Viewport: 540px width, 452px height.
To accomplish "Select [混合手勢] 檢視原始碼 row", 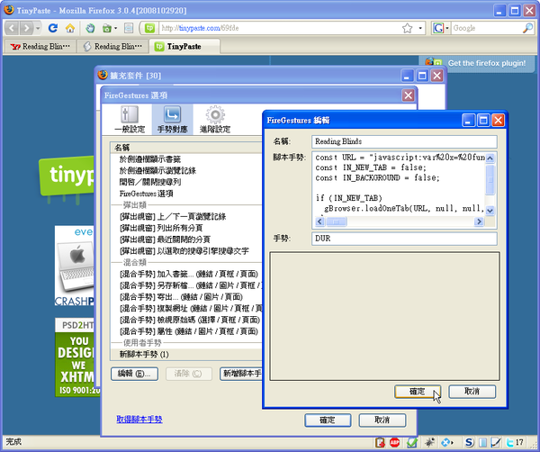I will coord(186,320).
